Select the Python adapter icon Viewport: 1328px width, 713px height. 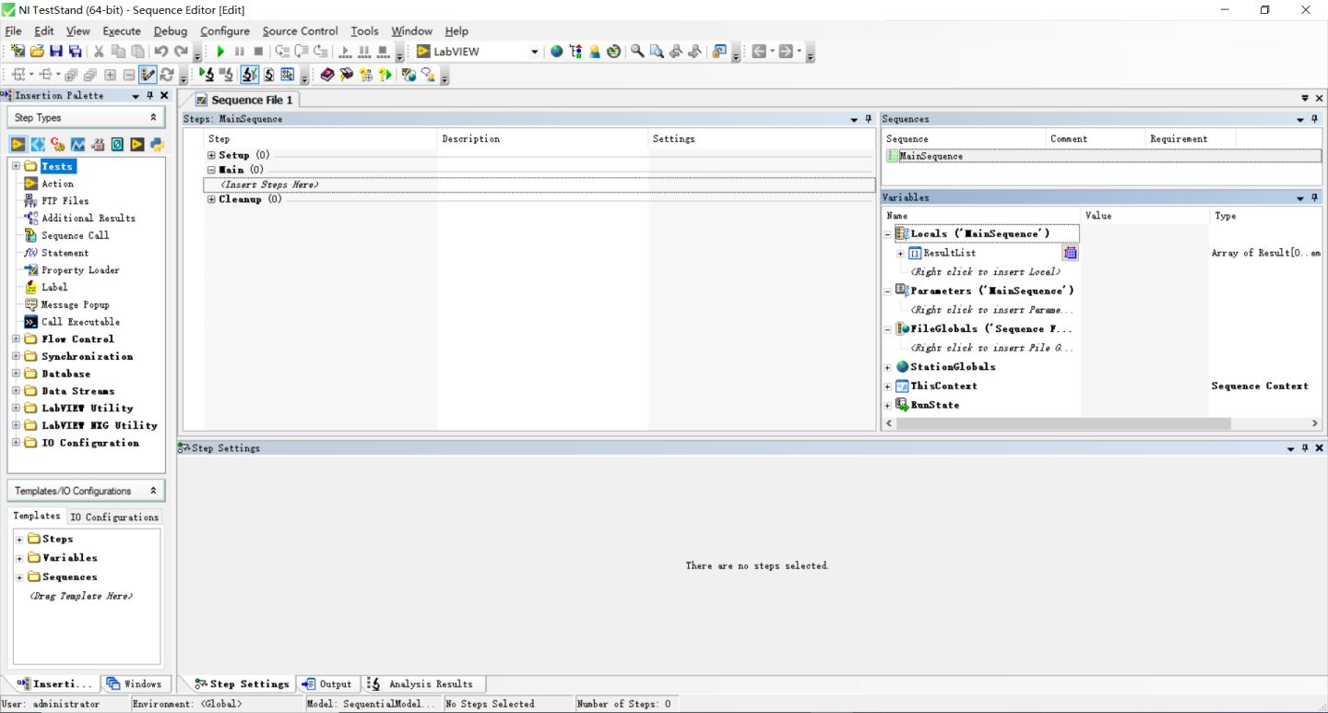coord(158,145)
